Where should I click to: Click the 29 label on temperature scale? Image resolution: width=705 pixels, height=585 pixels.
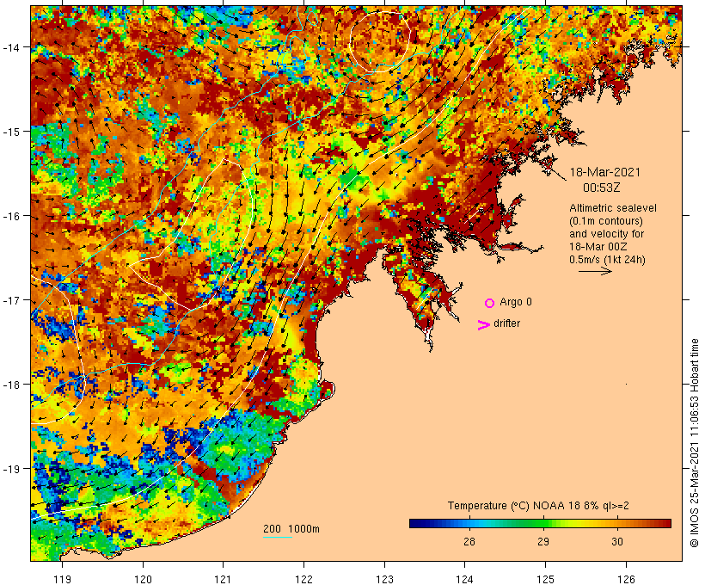point(543,541)
